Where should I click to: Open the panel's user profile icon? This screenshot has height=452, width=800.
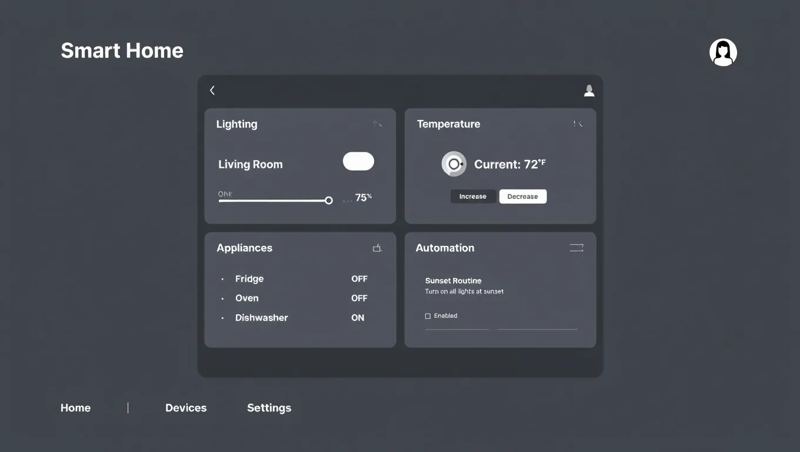click(589, 90)
